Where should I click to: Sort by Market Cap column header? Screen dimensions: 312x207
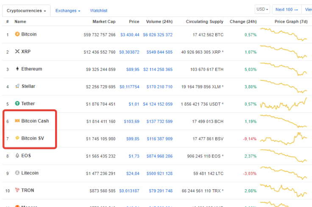pos(104,22)
